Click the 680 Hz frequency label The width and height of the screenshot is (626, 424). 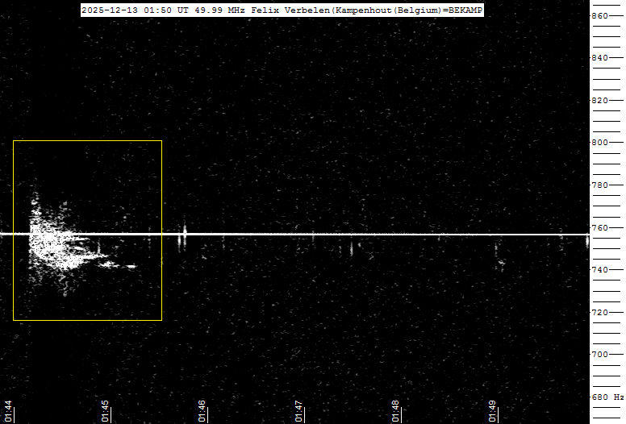tap(607, 397)
